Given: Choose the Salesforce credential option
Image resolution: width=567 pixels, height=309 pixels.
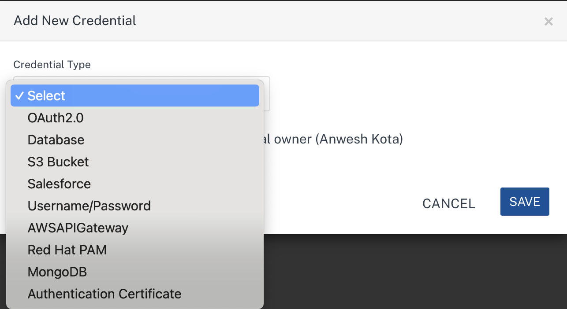Looking at the screenshot, I should click(59, 184).
